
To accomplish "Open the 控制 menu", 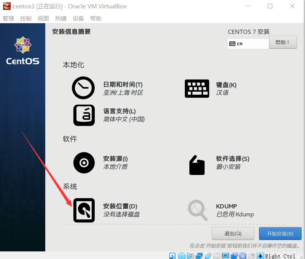I will 26,19.
